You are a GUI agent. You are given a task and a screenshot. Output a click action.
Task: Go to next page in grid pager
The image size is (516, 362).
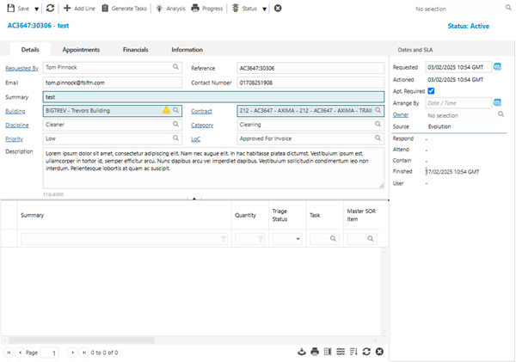pos(72,352)
